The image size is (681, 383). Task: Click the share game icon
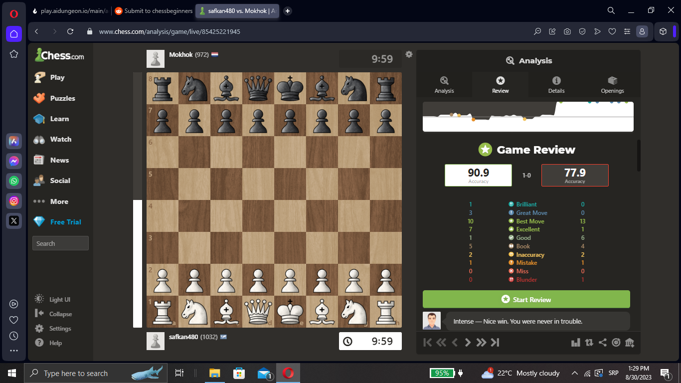click(x=603, y=343)
